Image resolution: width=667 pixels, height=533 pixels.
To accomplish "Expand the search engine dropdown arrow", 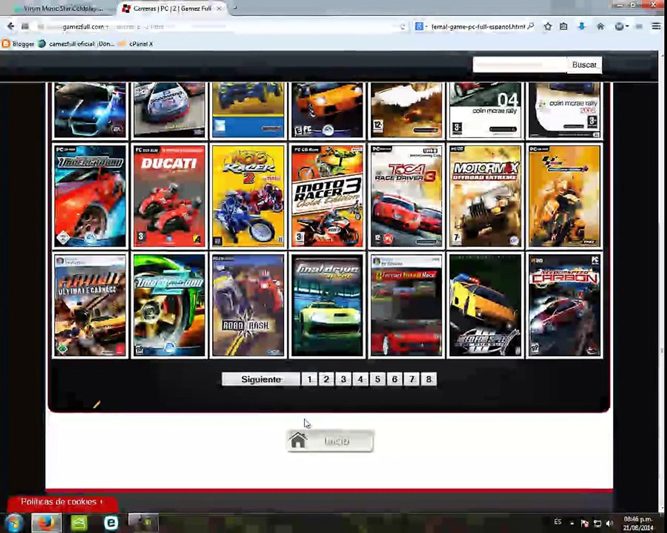I will tap(426, 27).
